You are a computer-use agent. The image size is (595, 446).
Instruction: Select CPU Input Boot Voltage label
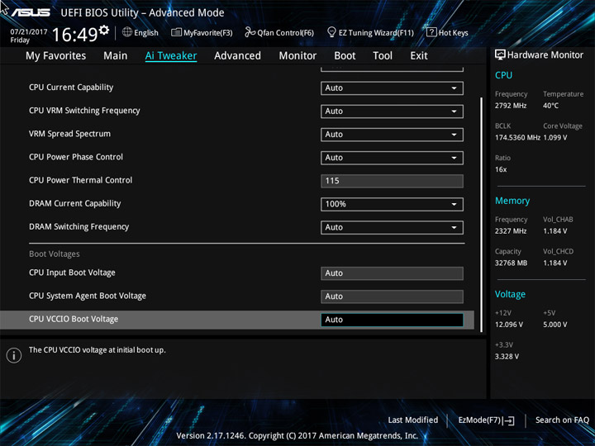[72, 273]
